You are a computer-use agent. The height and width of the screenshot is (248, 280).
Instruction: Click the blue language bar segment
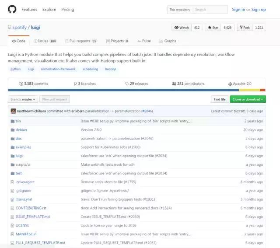coord(123,90)
